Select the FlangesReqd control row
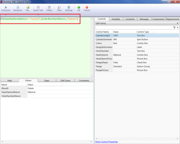 pyautogui.click(x=137, y=62)
